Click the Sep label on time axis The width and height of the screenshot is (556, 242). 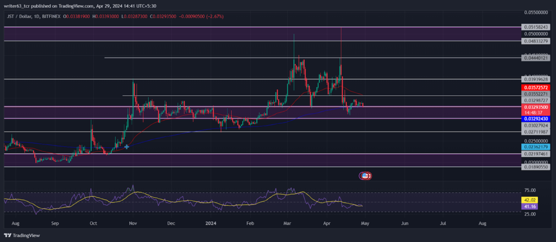tap(54, 224)
